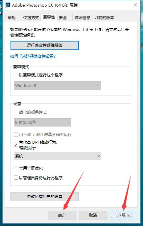Screen dimensions: 143x226
Task: Tick the 禁用全屏优化 checkbox
Action: pyautogui.click(x=16, y=168)
